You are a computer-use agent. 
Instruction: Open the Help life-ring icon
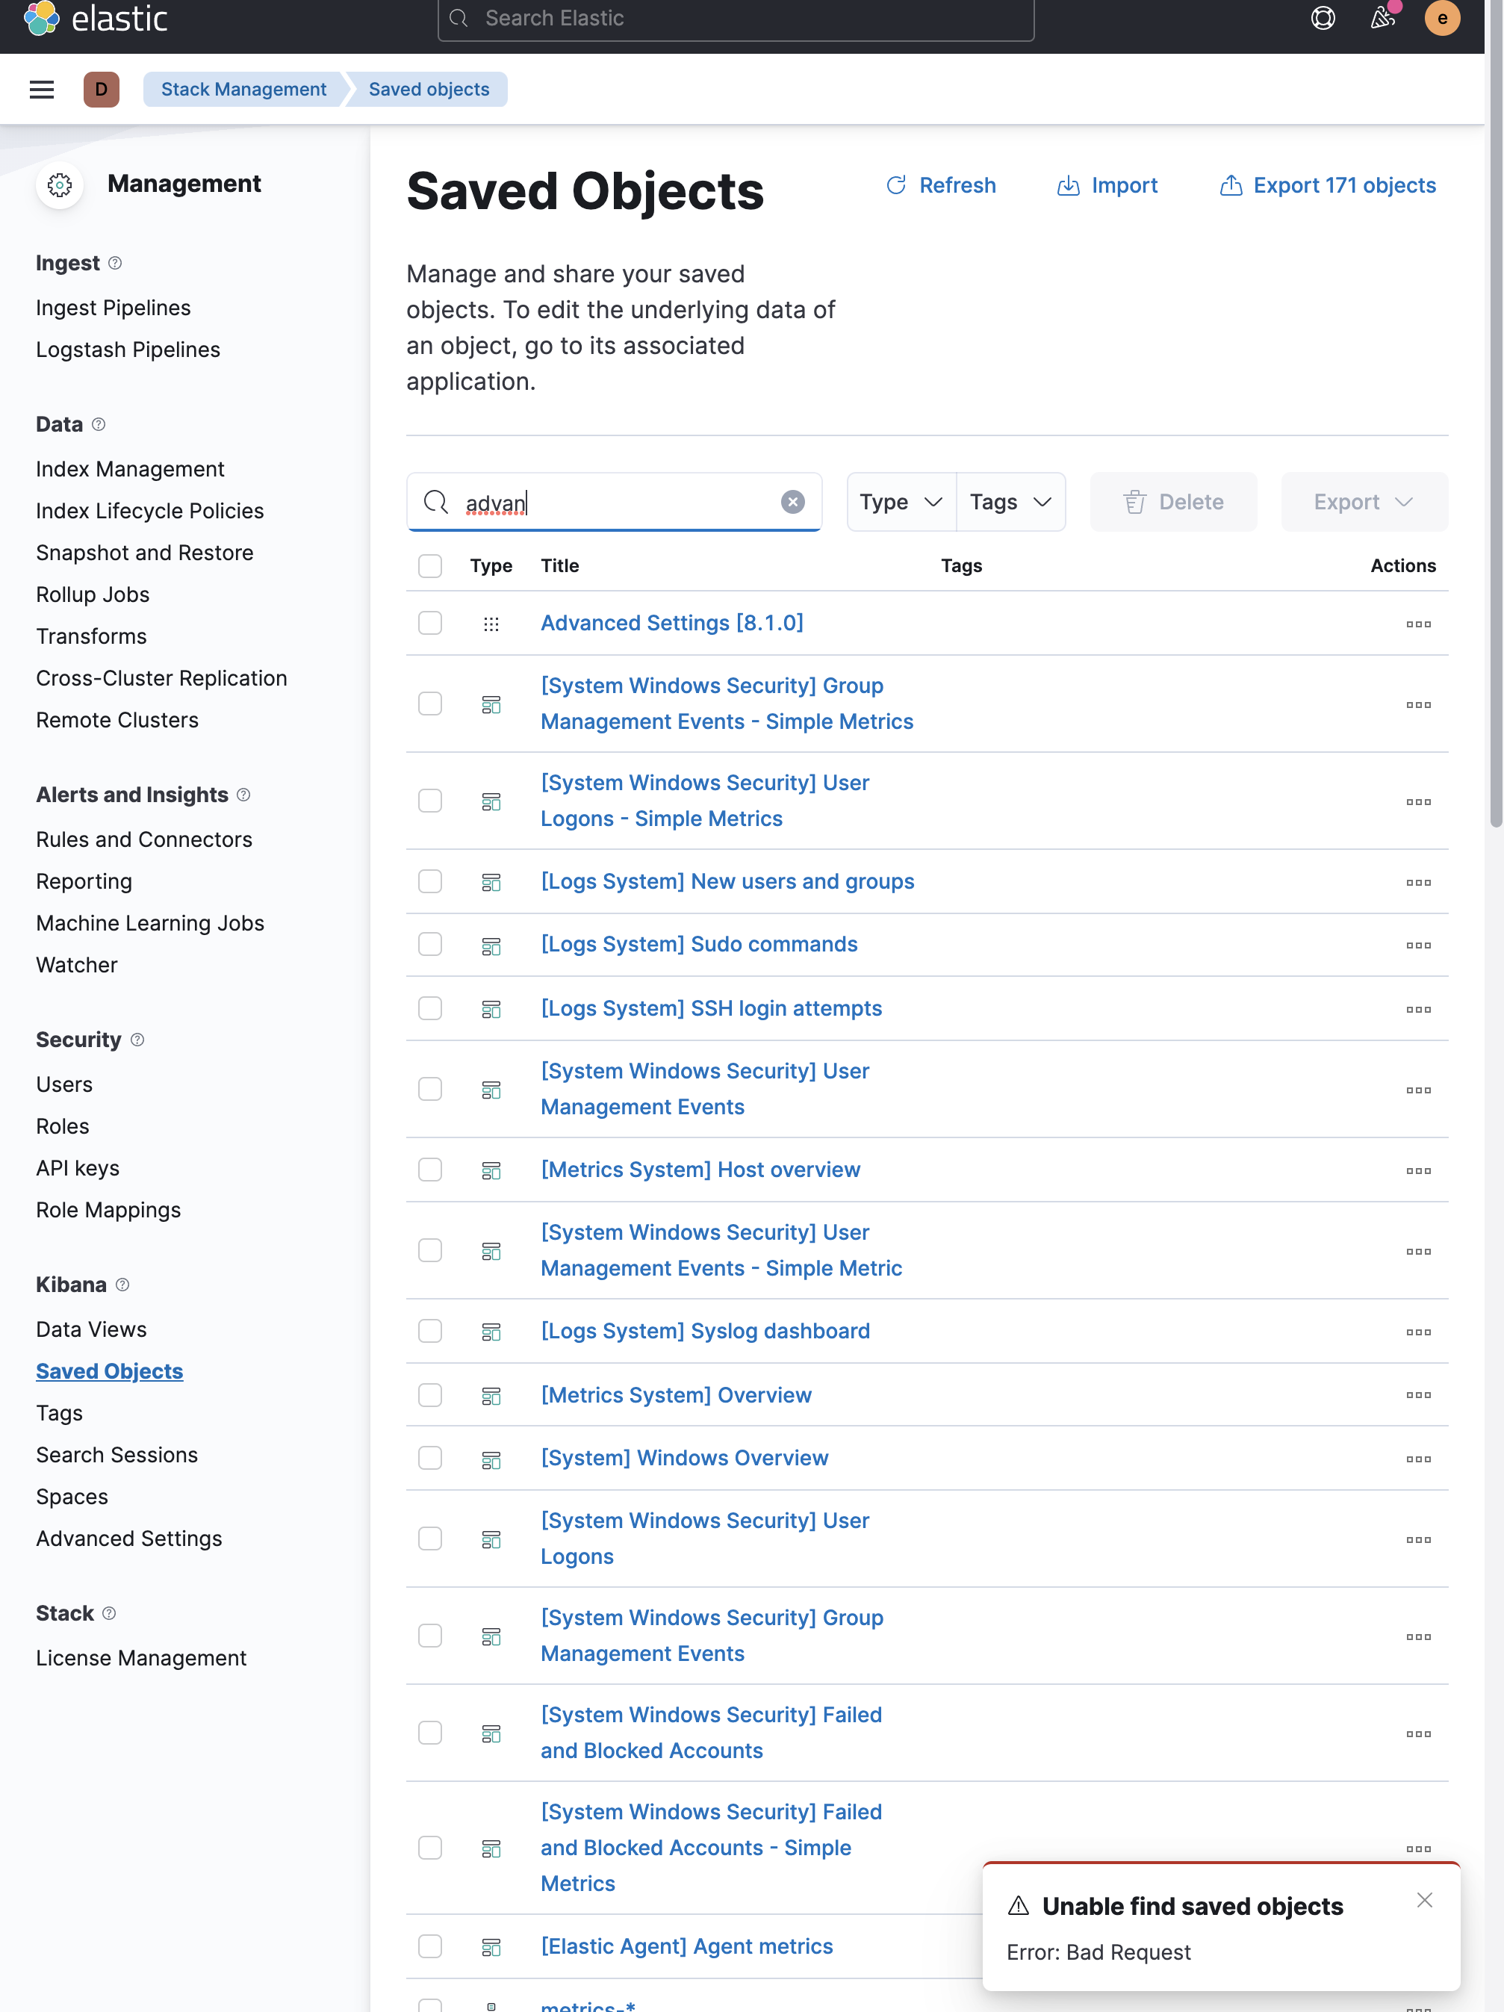1323,18
